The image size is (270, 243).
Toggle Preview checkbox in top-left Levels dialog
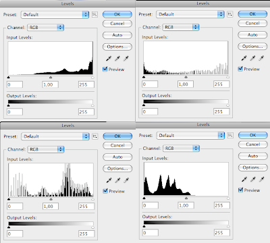click(x=105, y=69)
